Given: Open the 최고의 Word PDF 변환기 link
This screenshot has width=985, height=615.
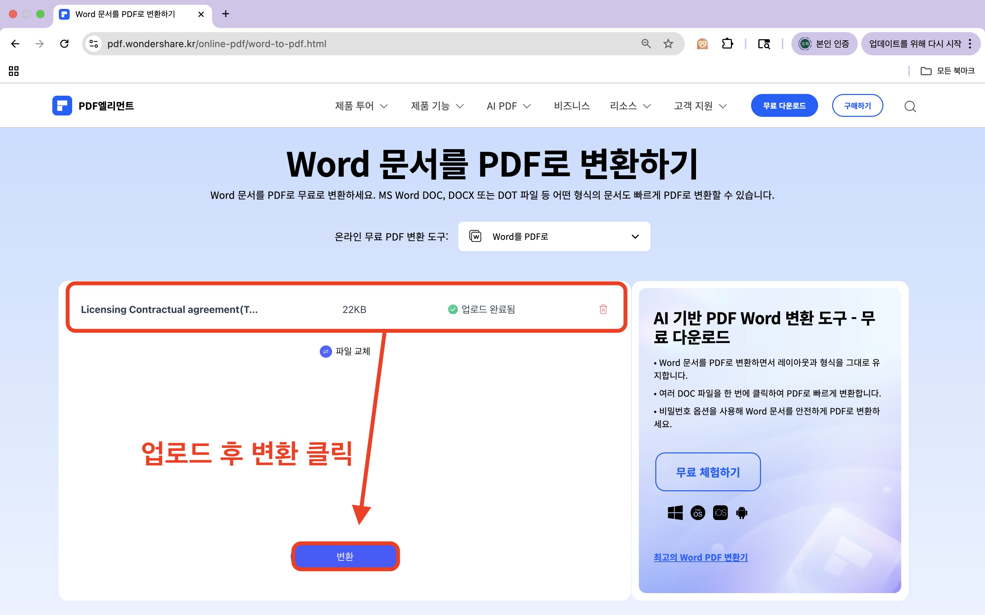Looking at the screenshot, I should [x=700, y=557].
